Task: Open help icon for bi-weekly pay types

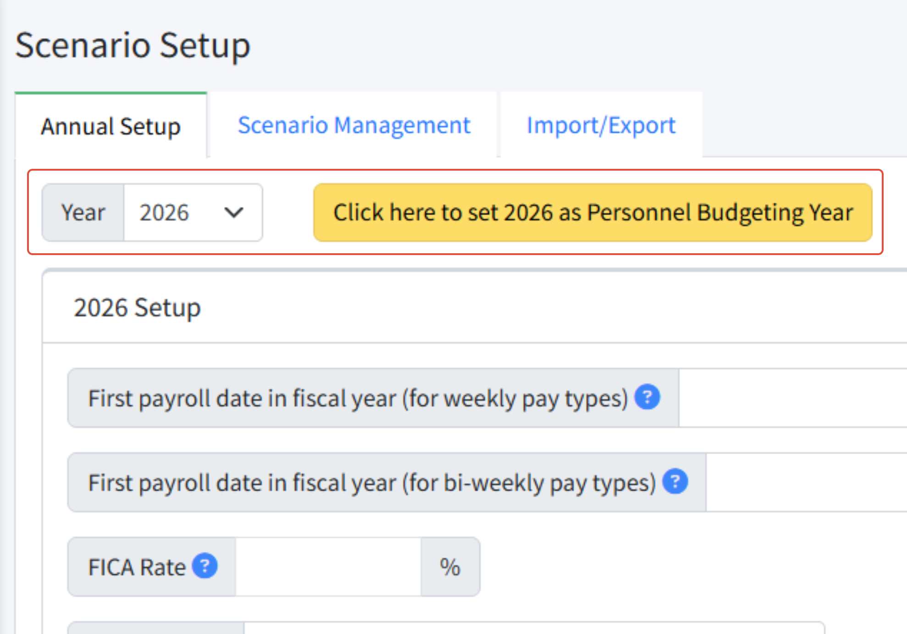Action: click(x=675, y=481)
